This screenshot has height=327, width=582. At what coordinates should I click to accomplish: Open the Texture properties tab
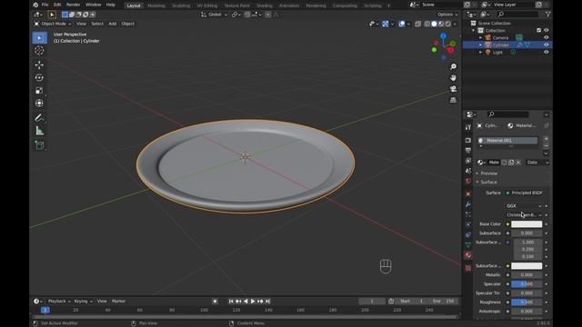pyautogui.click(x=468, y=268)
